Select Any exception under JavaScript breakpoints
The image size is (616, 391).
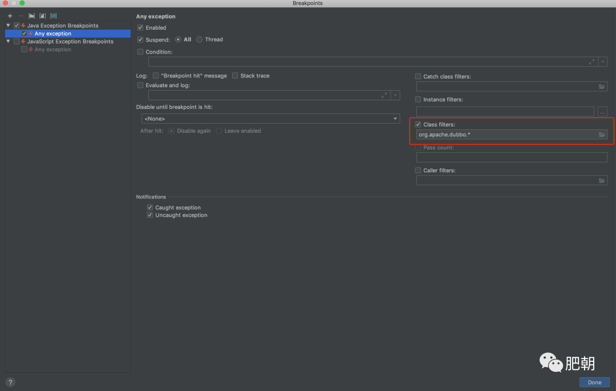[x=53, y=50]
